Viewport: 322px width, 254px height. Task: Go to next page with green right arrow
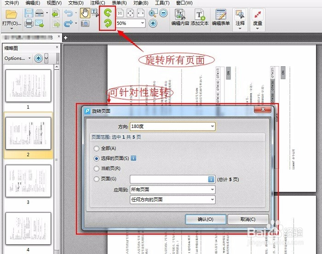(56, 23)
